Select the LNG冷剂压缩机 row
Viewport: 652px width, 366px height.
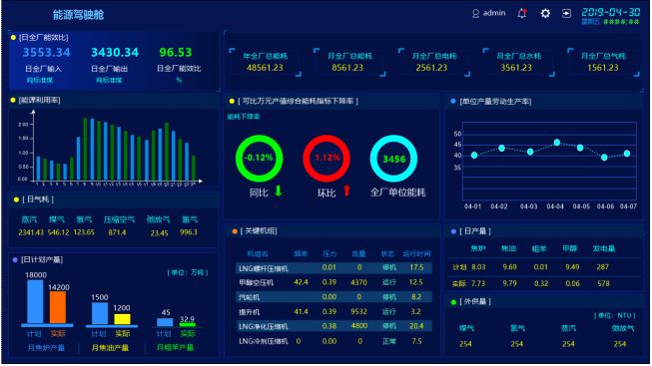333,341
